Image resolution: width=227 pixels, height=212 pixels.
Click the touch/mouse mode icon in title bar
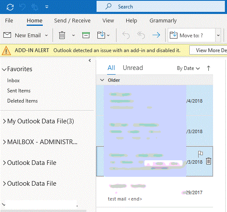(x=35, y=7)
